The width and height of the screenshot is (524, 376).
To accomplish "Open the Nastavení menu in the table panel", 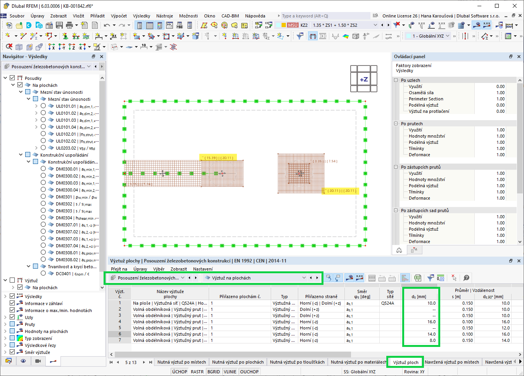I will click(x=203, y=269).
